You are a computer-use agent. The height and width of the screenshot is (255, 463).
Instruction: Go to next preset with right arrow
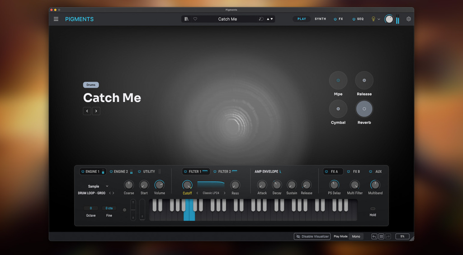pyautogui.click(x=96, y=111)
